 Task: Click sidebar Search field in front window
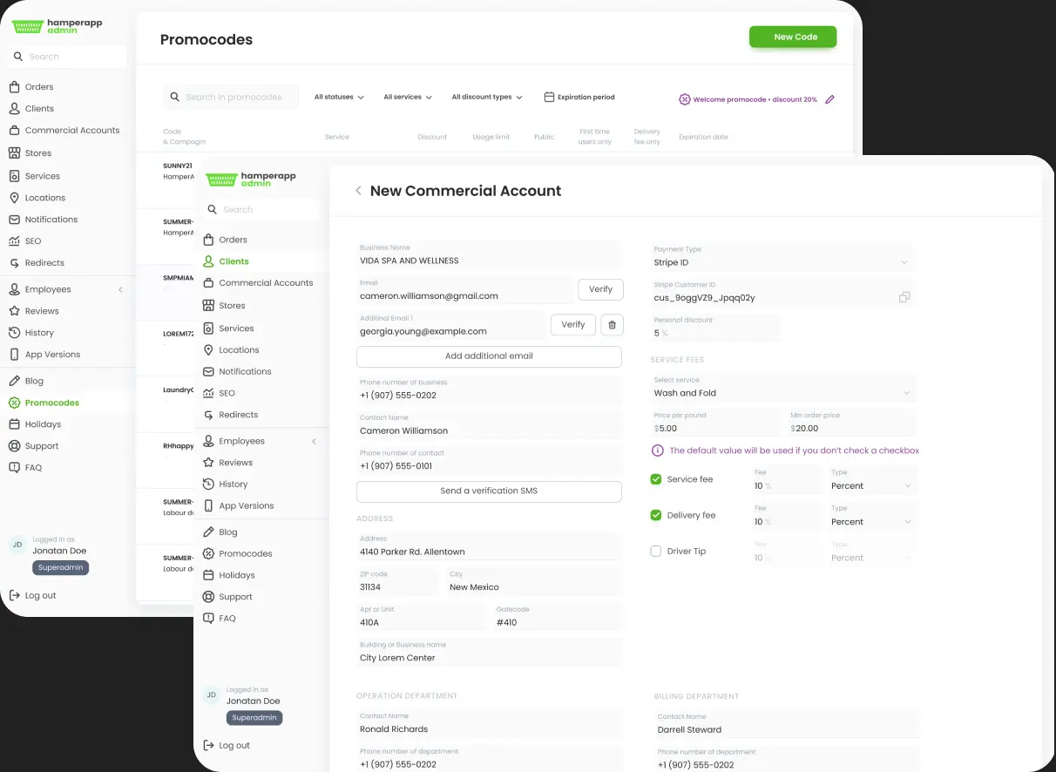coord(261,210)
